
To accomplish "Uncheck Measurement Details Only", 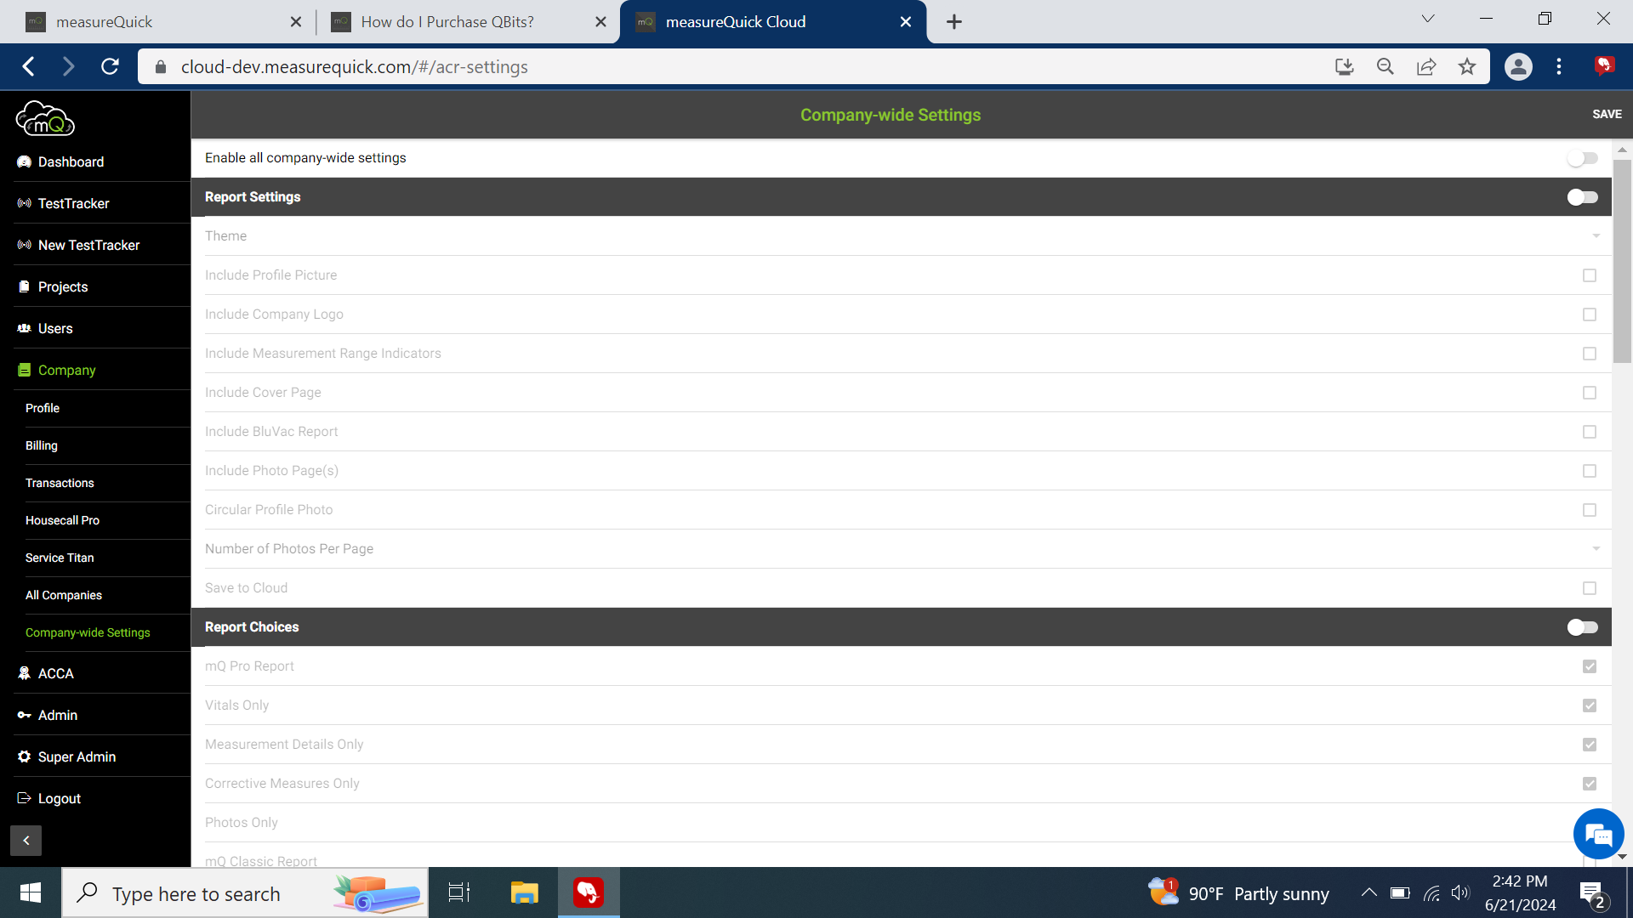I will (1590, 745).
